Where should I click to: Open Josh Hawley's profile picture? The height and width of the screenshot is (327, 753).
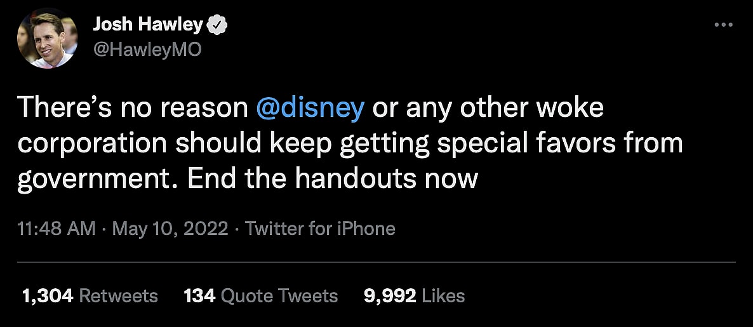(x=48, y=38)
